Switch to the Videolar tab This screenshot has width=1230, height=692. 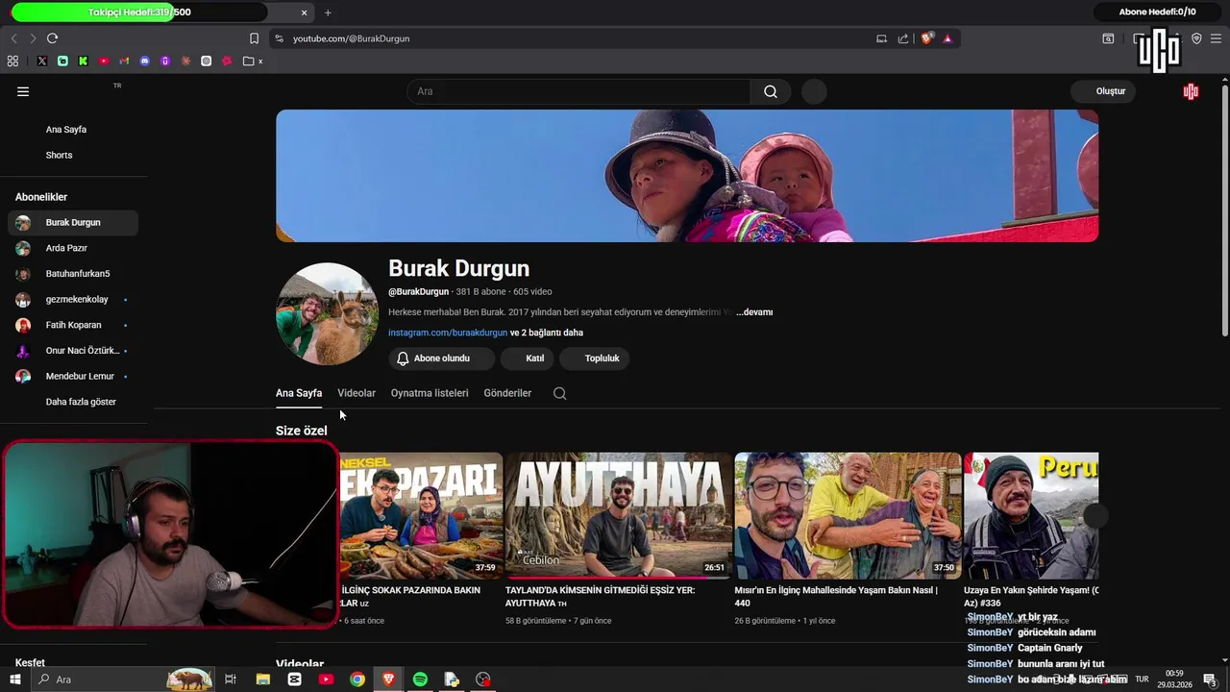pos(357,393)
